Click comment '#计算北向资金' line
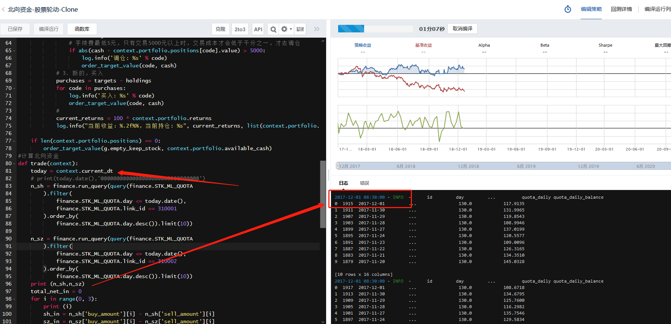 (x=38, y=156)
